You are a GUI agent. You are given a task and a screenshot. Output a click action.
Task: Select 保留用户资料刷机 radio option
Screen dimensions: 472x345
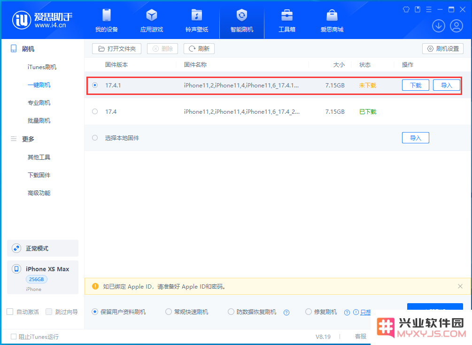(95, 312)
